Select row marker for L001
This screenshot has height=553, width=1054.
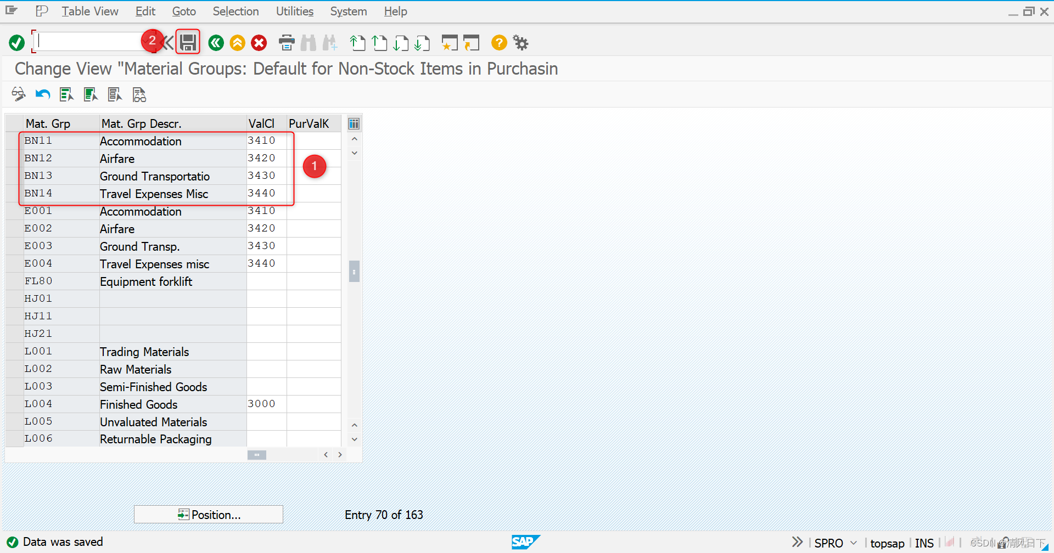click(14, 351)
